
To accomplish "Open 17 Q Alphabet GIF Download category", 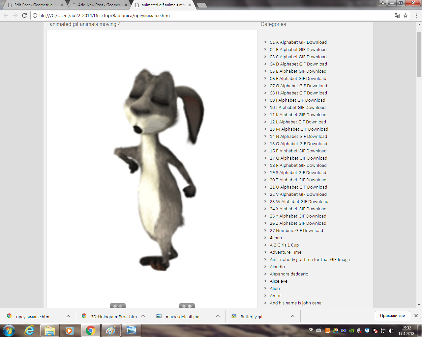I will click(x=298, y=158).
